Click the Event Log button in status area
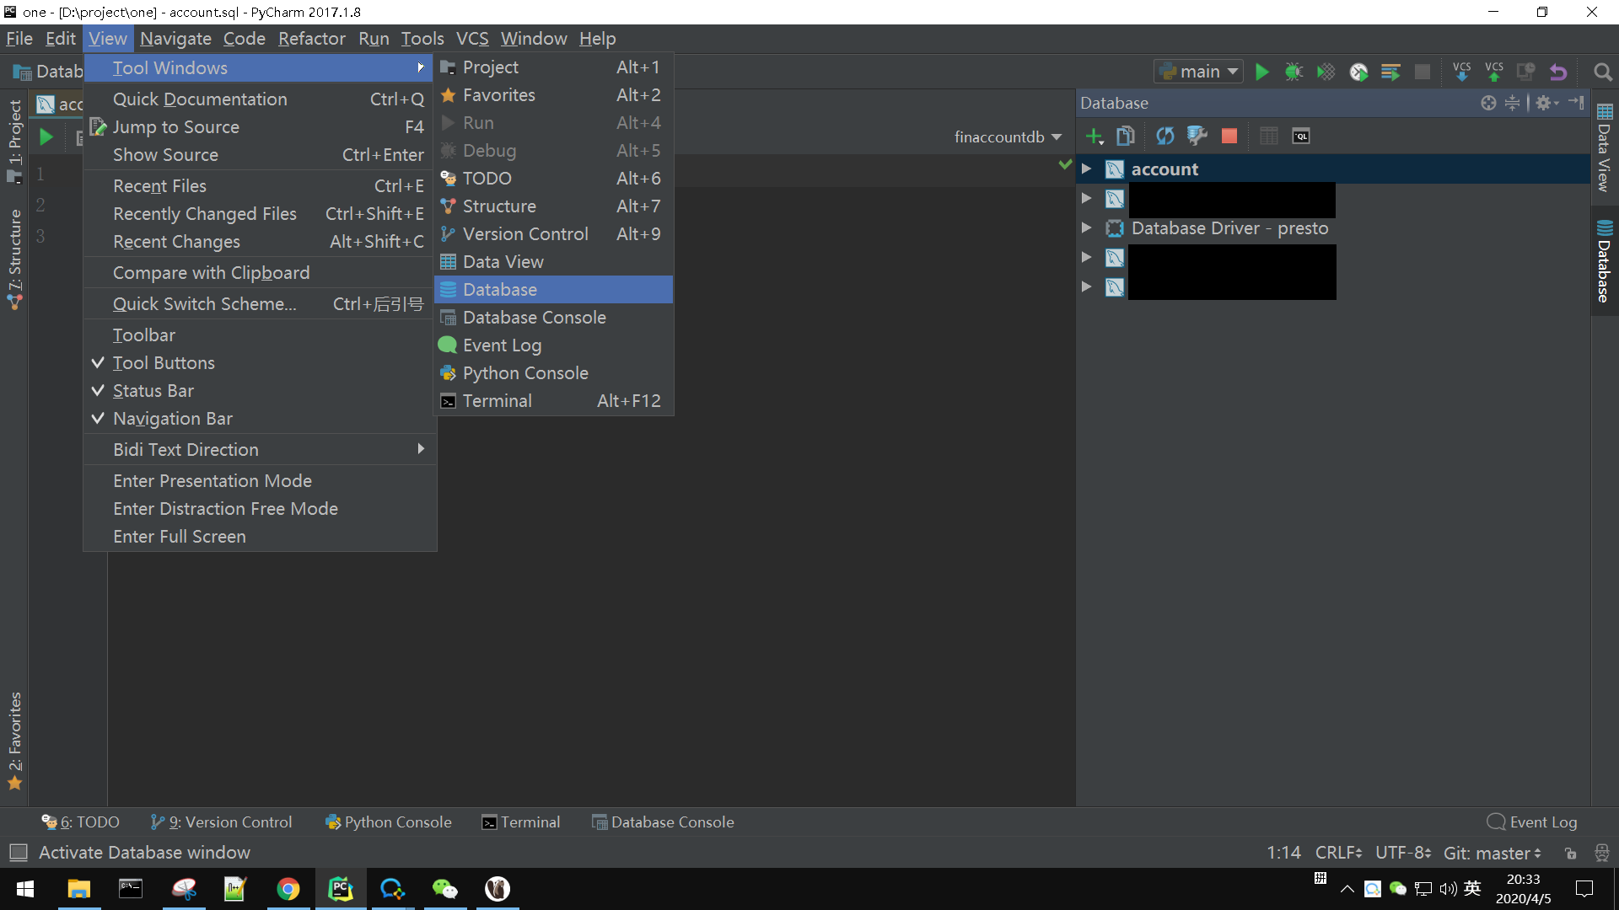Viewport: 1619px width, 910px height. pos(1532,822)
